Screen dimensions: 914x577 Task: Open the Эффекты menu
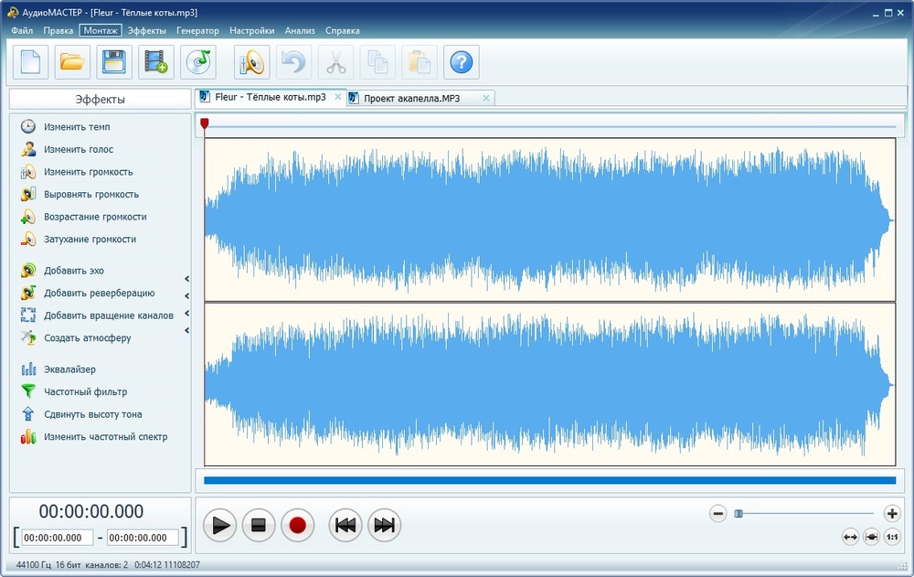click(x=147, y=30)
